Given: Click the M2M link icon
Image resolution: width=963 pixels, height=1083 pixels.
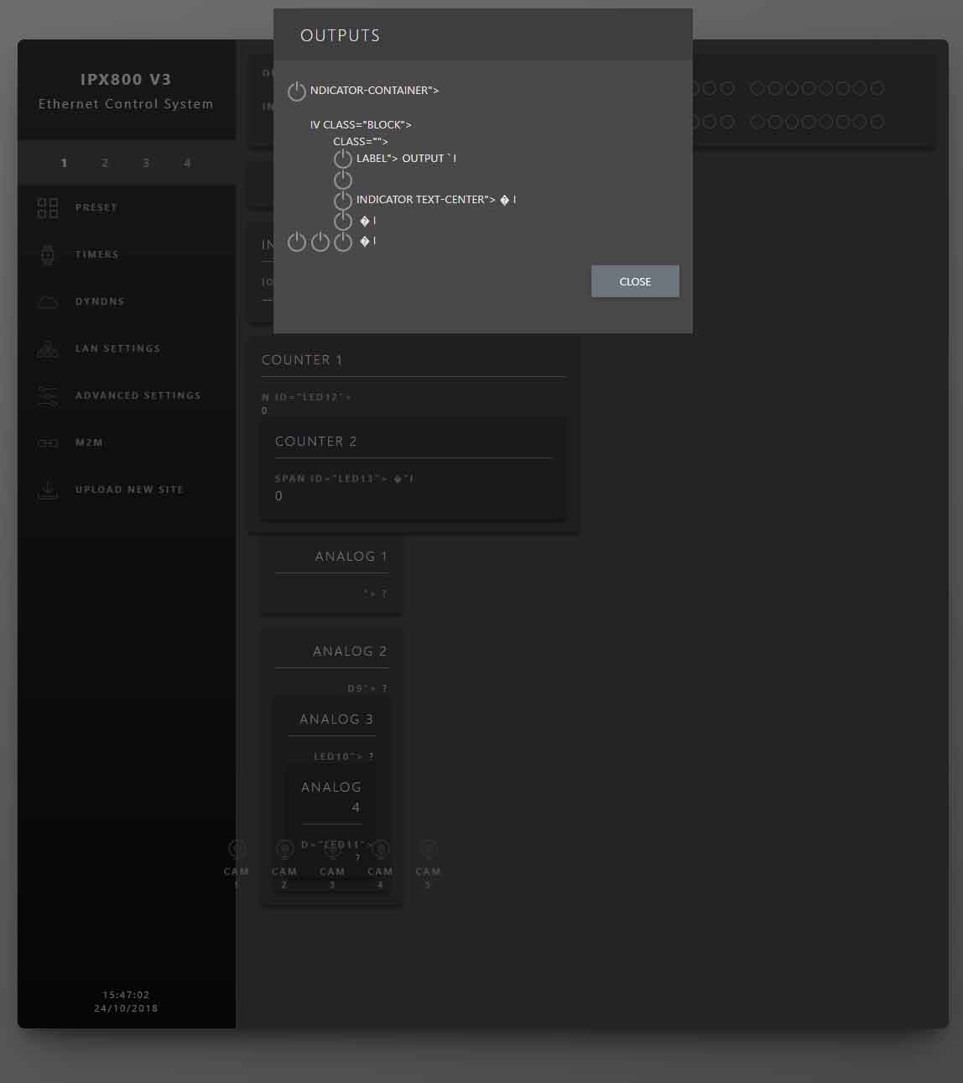Looking at the screenshot, I should (x=48, y=442).
